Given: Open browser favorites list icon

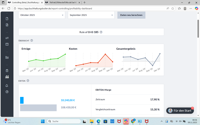Looking at the screenshot, I should click(179, 8).
